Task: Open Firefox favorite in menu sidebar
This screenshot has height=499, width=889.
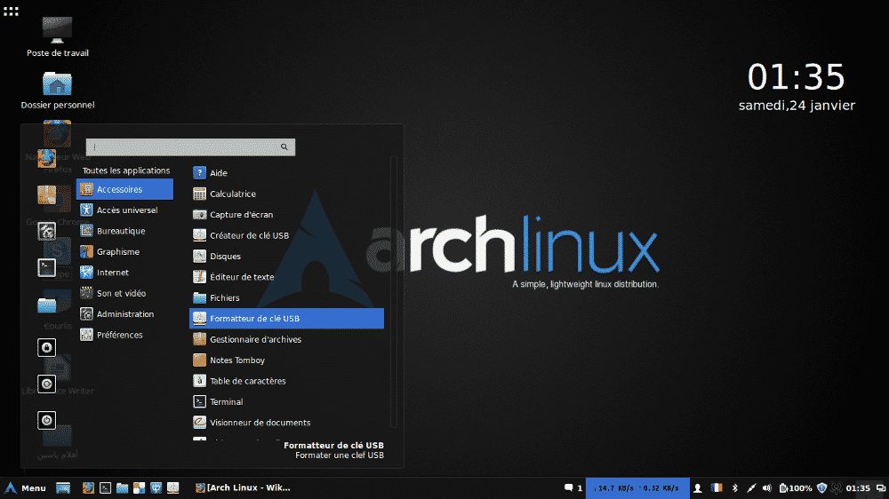Action: point(46,159)
